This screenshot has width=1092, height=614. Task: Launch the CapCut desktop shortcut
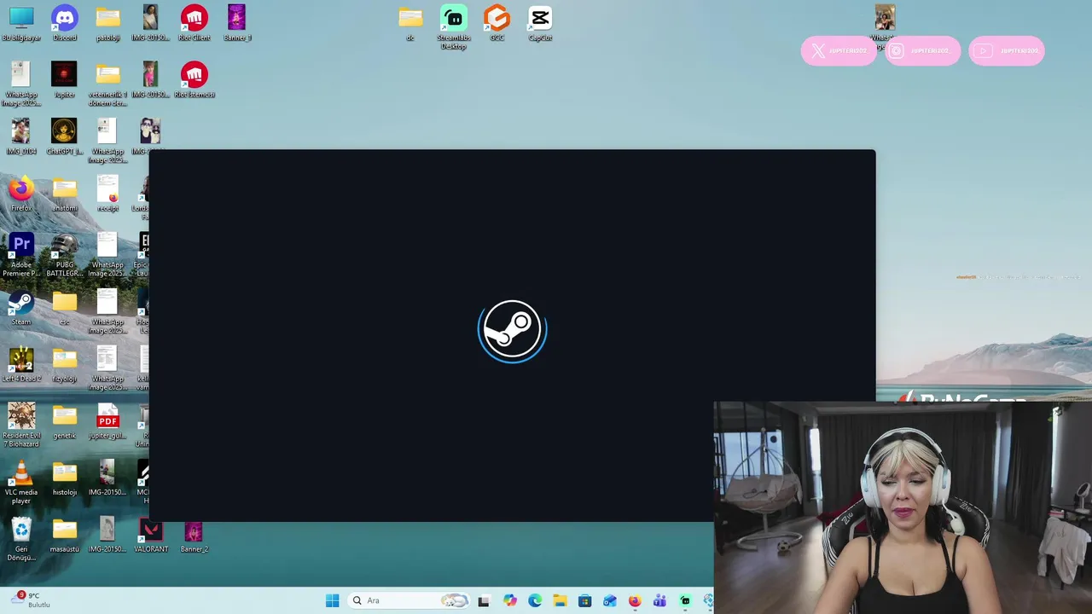(x=540, y=24)
